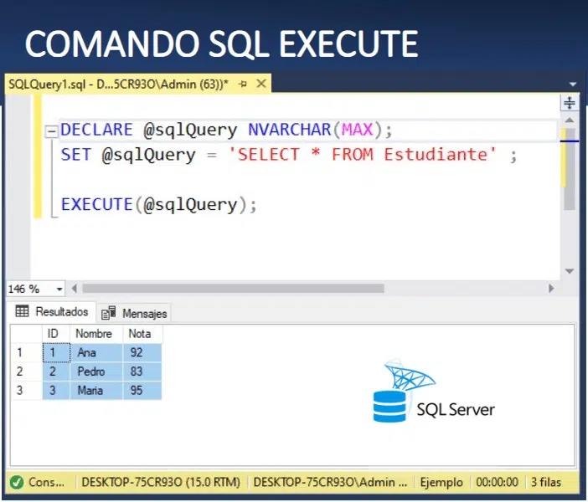
Task: Click the DECLARE keyword in the editor
Action: point(97,130)
